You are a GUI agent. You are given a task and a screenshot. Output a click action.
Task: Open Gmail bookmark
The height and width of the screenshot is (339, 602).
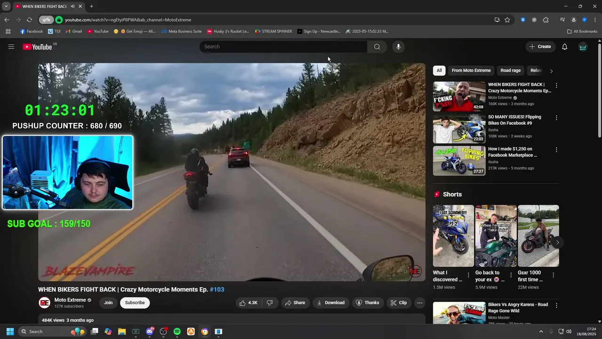(74, 32)
